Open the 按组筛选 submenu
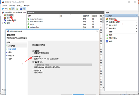The image size is (139, 95). (121, 28)
